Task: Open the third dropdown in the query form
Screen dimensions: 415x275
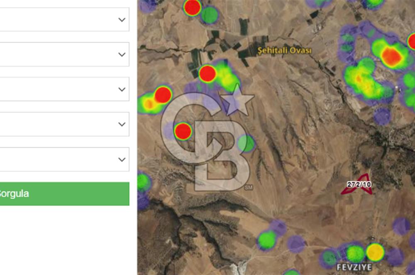Action: 64,89
